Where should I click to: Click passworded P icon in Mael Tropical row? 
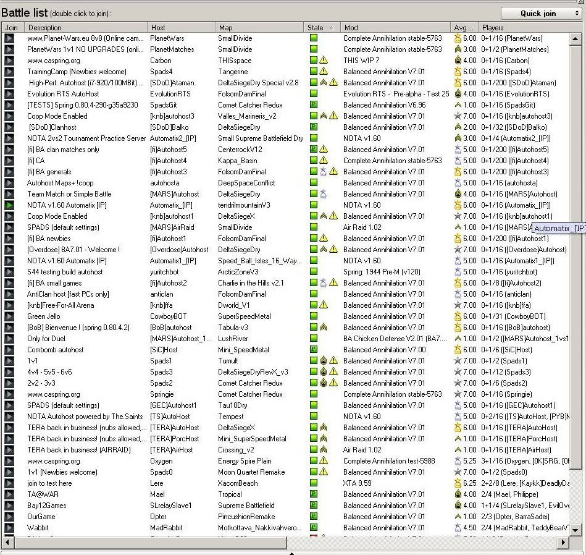tap(314, 494)
